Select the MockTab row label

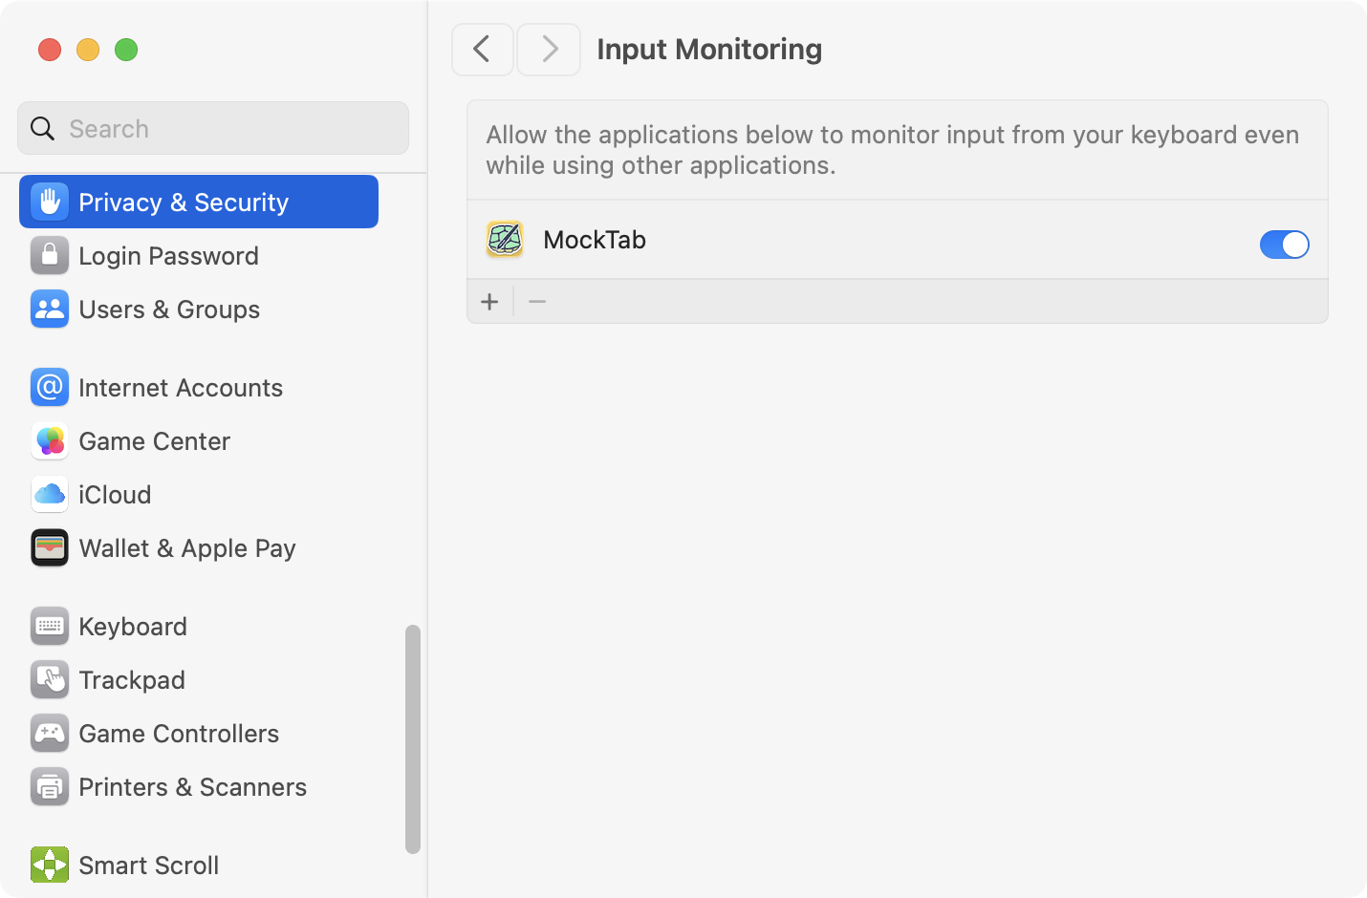[x=595, y=240]
